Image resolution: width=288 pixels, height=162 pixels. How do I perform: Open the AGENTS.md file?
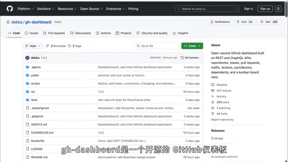[x=39, y=125]
